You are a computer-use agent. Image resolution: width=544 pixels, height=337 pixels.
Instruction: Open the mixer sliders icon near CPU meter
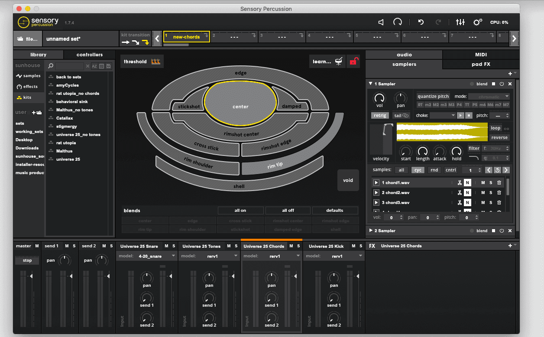click(460, 22)
